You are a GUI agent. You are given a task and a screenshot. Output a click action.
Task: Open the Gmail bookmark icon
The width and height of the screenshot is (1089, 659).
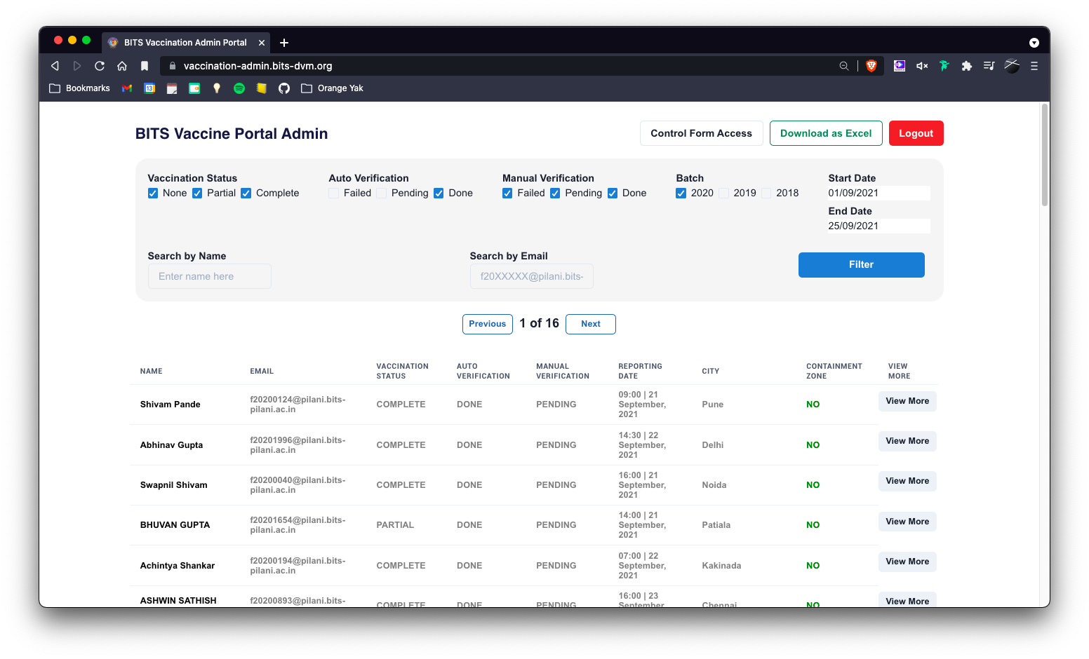(127, 88)
